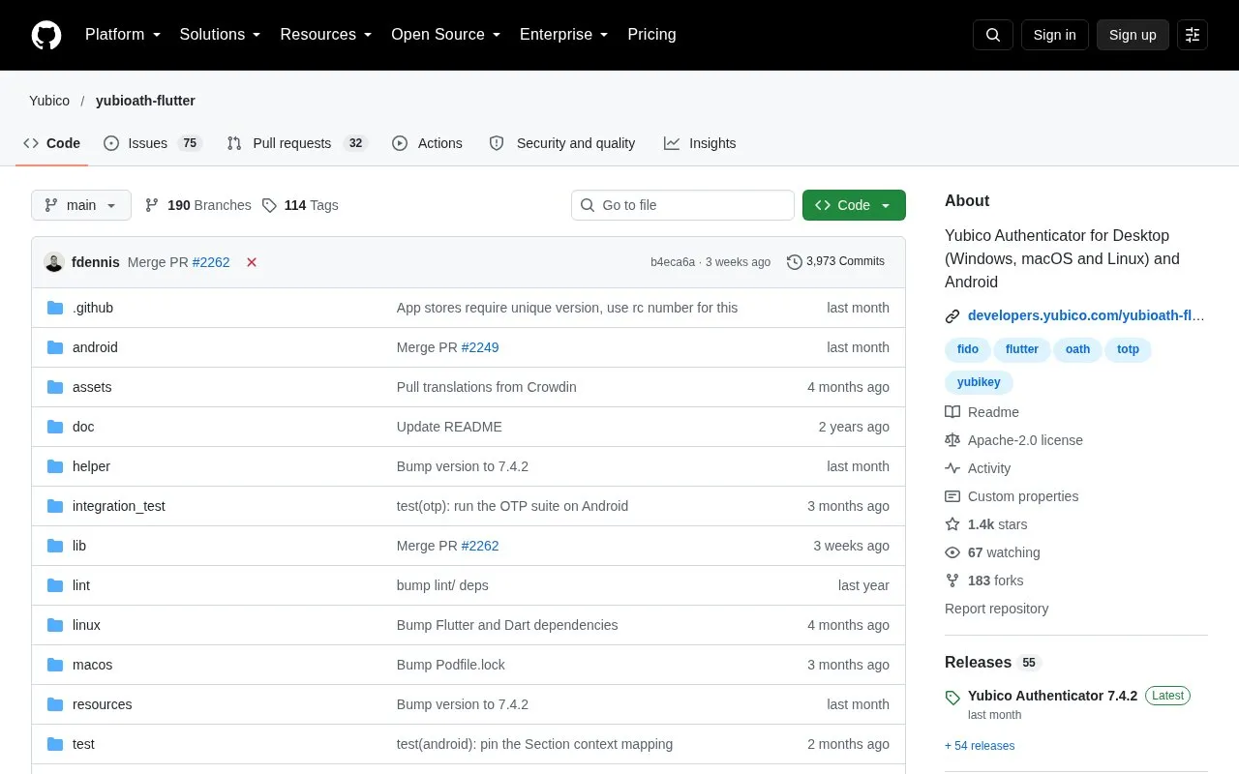
Task: Open the Security and quality tab
Action: [x=562, y=143]
